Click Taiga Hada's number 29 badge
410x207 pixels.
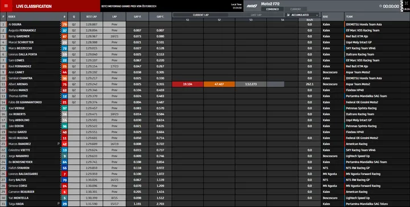[x=64, y=204]
